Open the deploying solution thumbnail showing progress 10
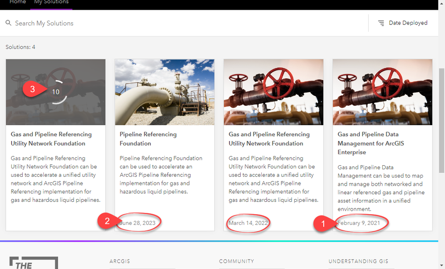445x269 pixels. 56,92
